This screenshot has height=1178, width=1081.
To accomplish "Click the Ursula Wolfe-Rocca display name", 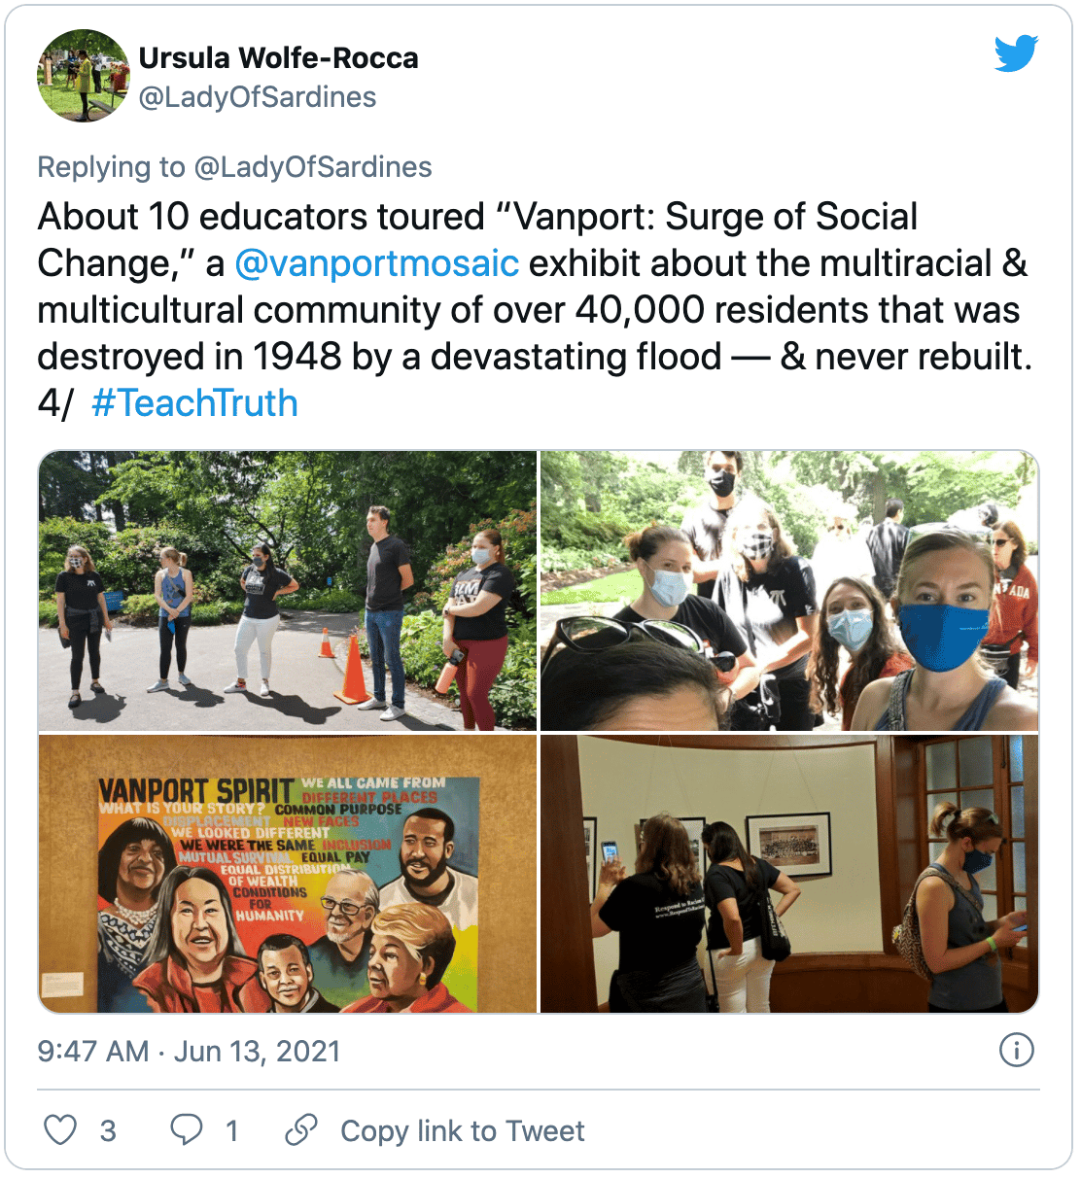I will tap(278, 58).
